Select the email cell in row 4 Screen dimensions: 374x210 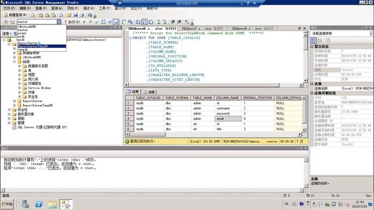(228, 118)
